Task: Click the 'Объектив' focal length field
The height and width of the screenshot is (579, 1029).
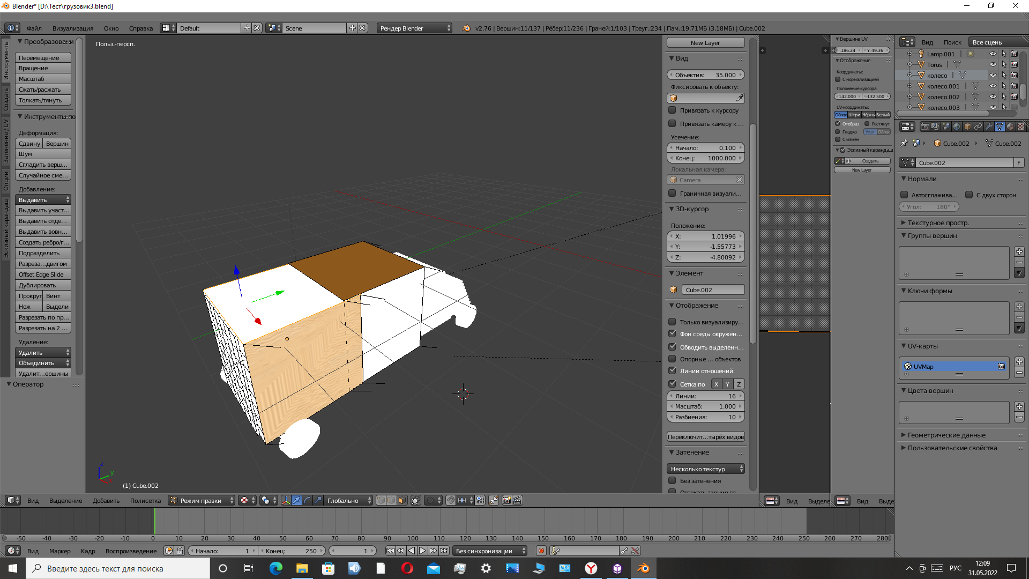Action: (x=705, y=75)
